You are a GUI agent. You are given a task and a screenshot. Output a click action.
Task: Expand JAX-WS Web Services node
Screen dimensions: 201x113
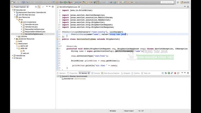(x=15, y=15)
